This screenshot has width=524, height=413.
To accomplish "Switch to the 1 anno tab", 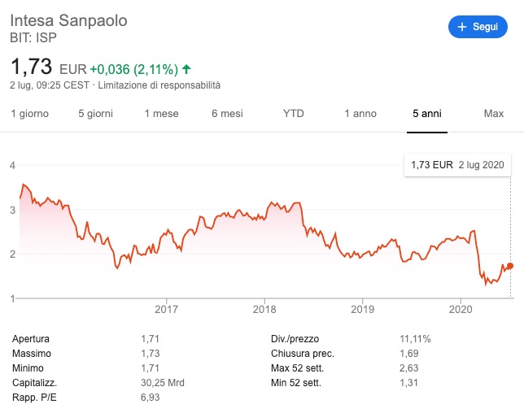I will coord(360,114).
